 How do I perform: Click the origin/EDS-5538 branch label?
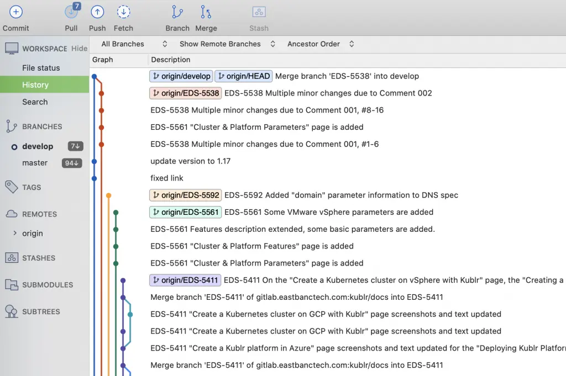click(186, 93)
